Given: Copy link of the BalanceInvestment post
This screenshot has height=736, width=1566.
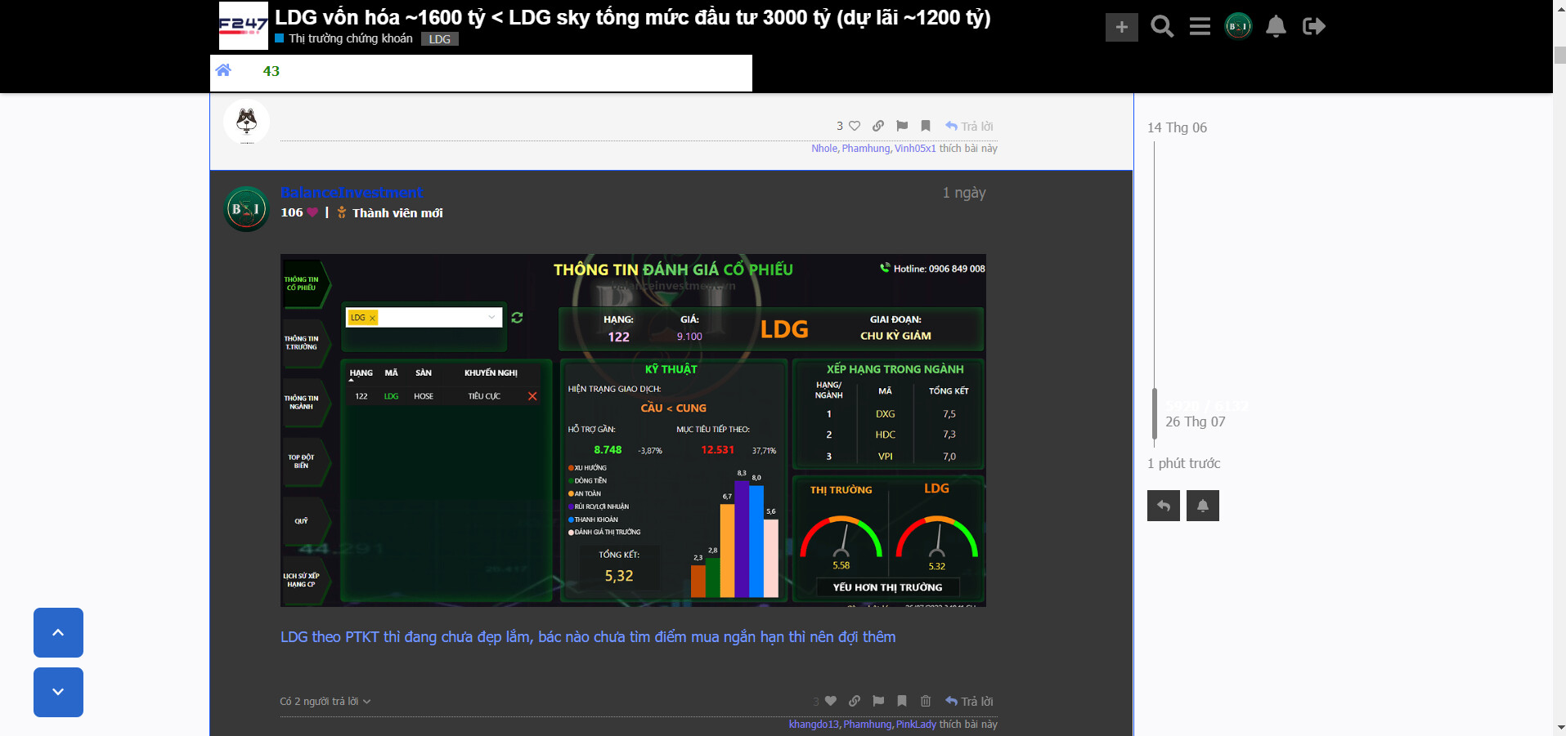Looking at the screenshot, I should (855, 701).
